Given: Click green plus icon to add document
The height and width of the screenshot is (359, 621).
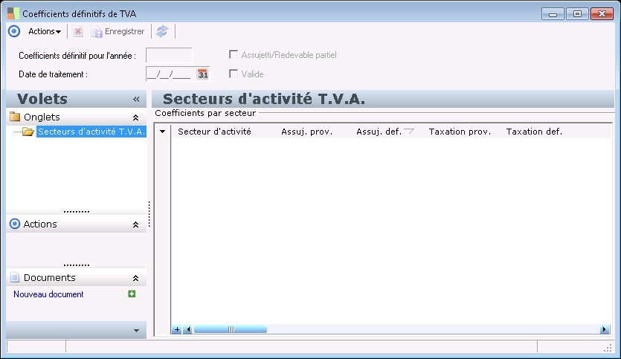Looking at the screenshot, I should [132, 294].
